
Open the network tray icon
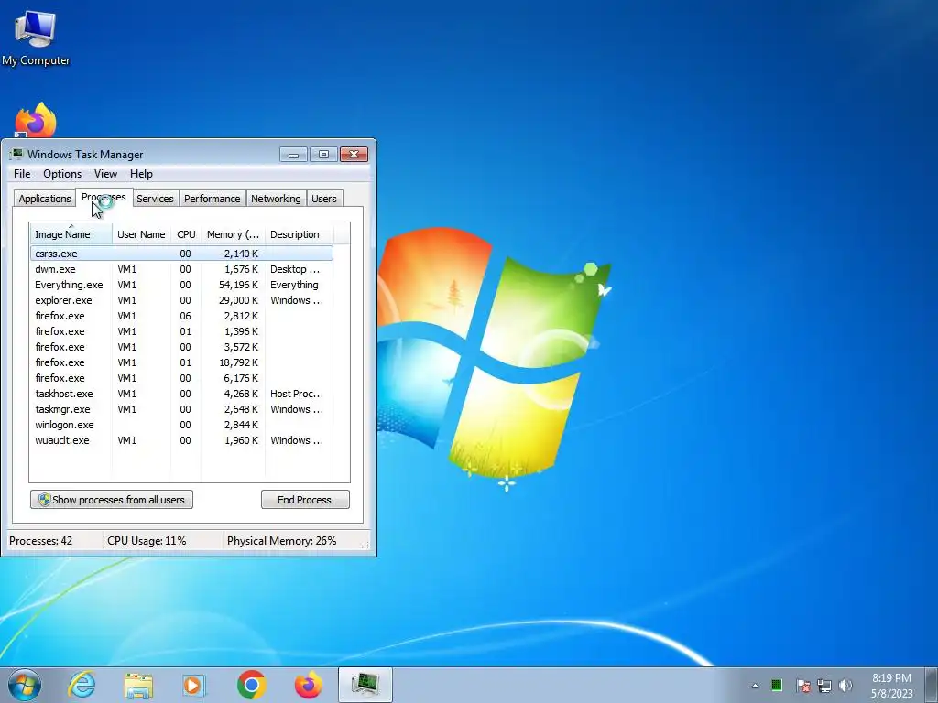(824, 685)
